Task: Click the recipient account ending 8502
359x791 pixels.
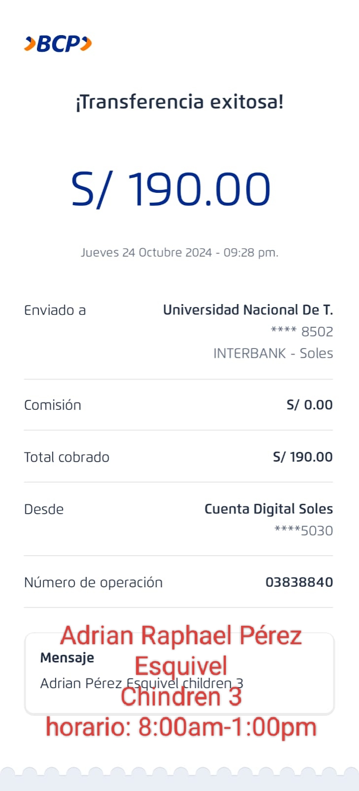Action: [302, 332]
